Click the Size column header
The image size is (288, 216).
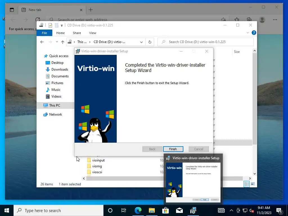coord(237,52)
